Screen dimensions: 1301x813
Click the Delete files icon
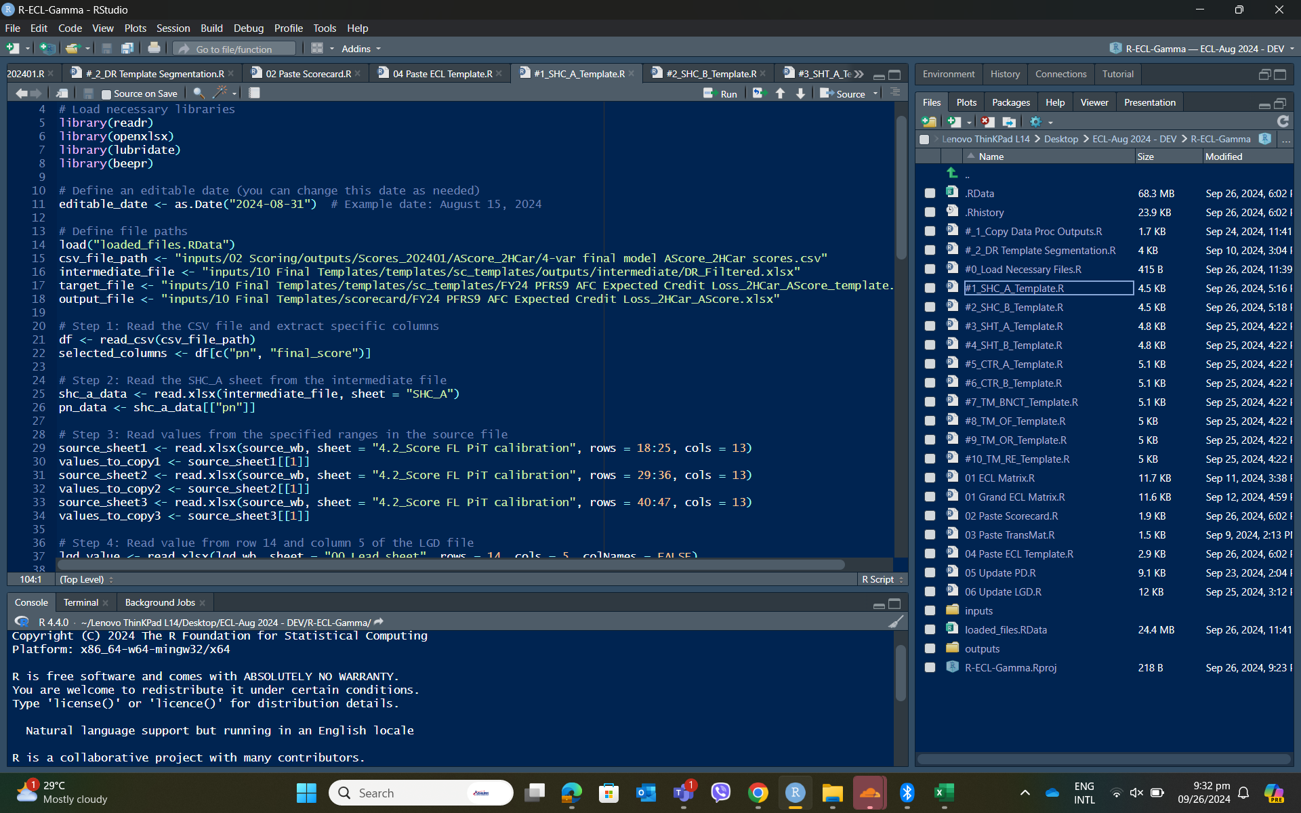pyautogui.click(x=987, y=122)
